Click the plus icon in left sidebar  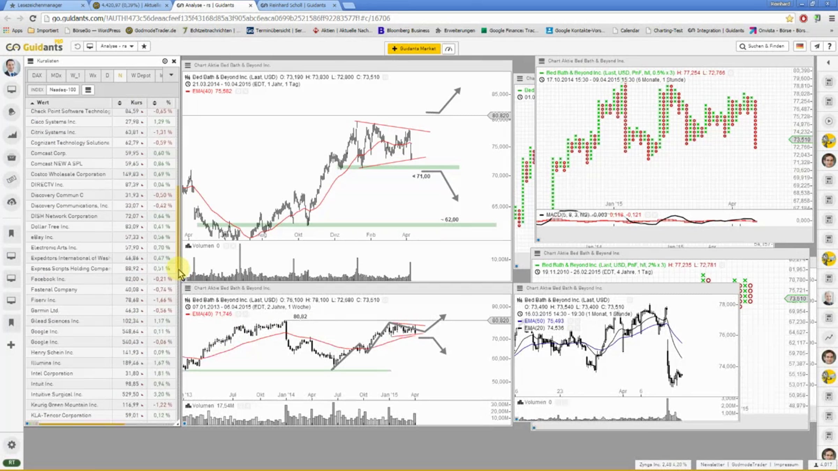tap(11, 345)
